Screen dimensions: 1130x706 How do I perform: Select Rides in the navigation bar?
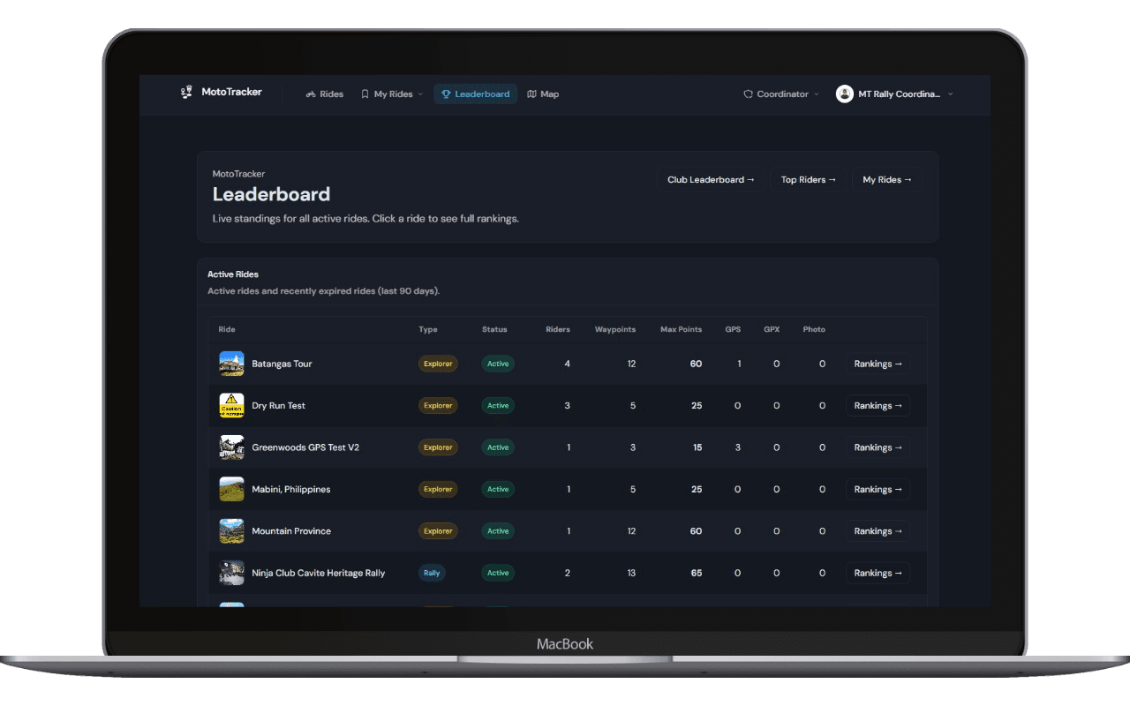click(324, 94)
